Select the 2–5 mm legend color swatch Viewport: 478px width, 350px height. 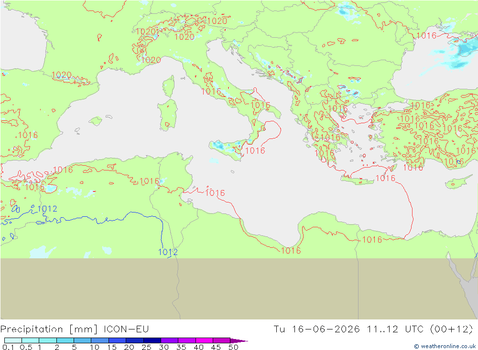pos(65,340)
